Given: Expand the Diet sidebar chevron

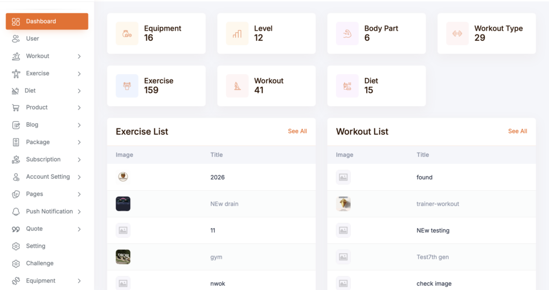Looking at the screenshot, I should pyautogui.click(x=79, y=91).
